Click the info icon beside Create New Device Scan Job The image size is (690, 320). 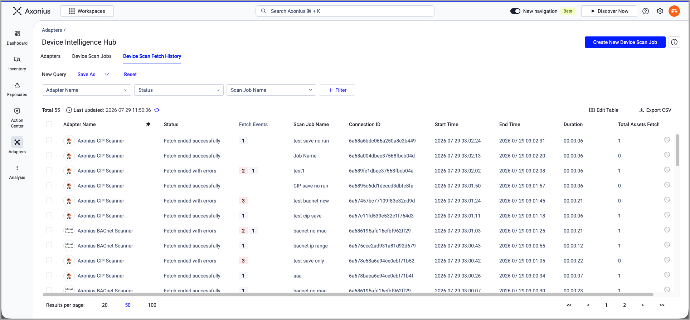coord(674,42)
